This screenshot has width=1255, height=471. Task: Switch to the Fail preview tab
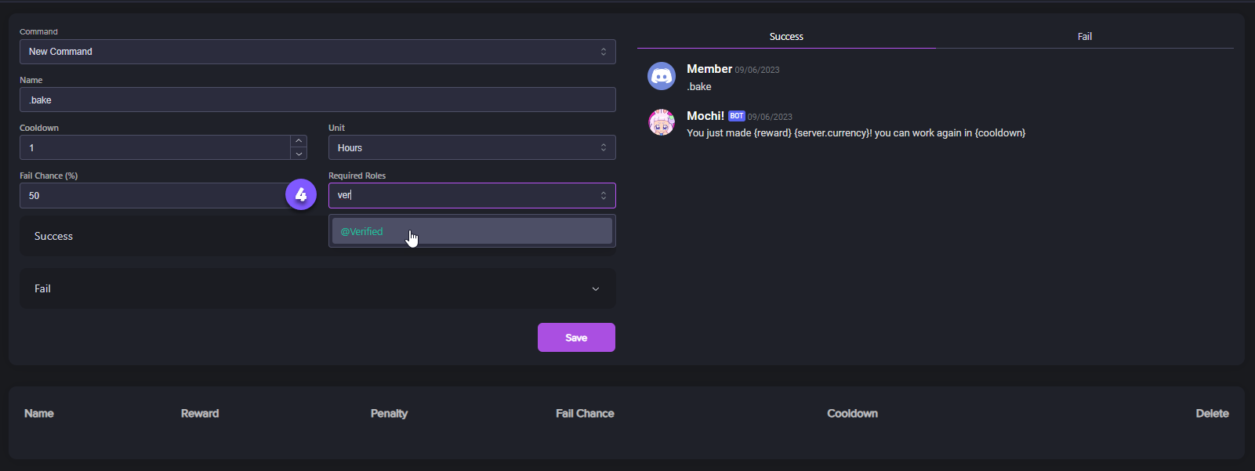coord(1084,37)
